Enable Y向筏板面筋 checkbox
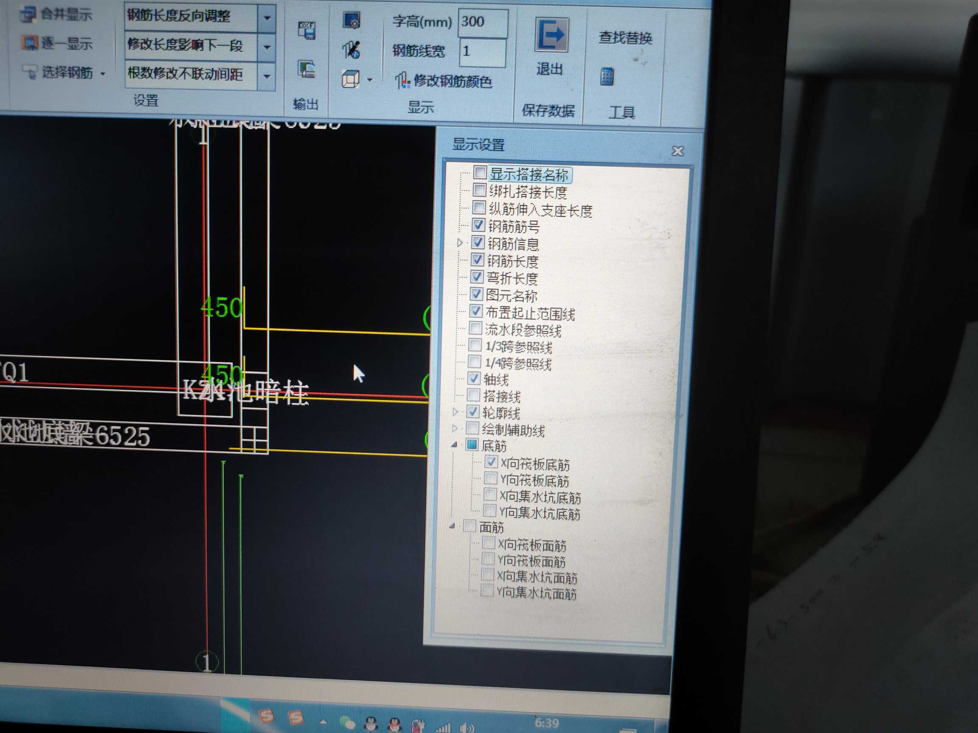The width and height of the screenshot is (978, 733). [488, 559]
